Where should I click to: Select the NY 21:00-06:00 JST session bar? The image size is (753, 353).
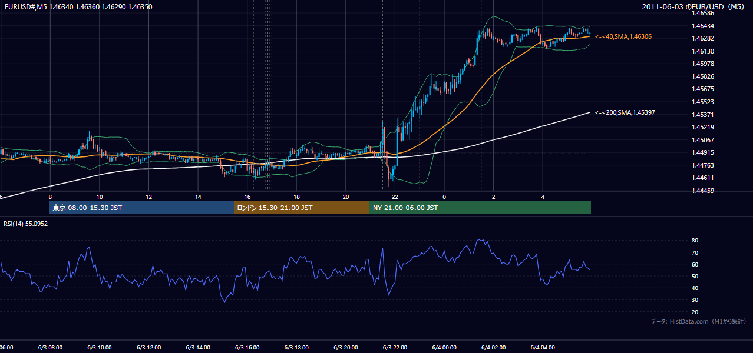[480, 208]
